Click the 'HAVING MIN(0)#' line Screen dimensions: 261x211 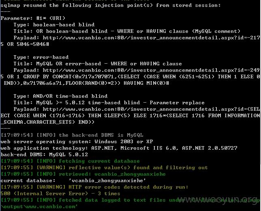pos(87,83)
